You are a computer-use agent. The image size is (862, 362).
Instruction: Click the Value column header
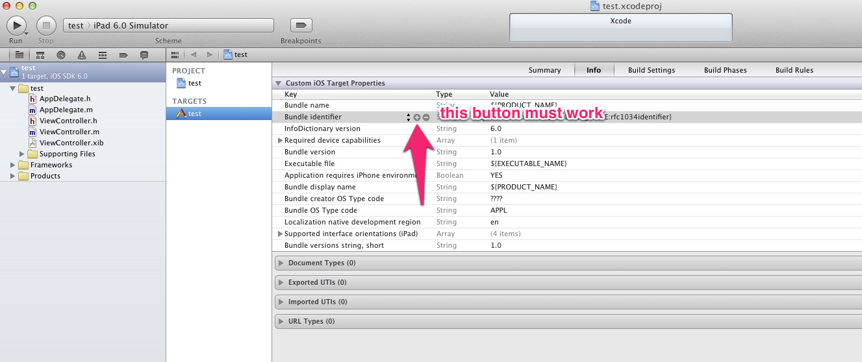[499, 95]
